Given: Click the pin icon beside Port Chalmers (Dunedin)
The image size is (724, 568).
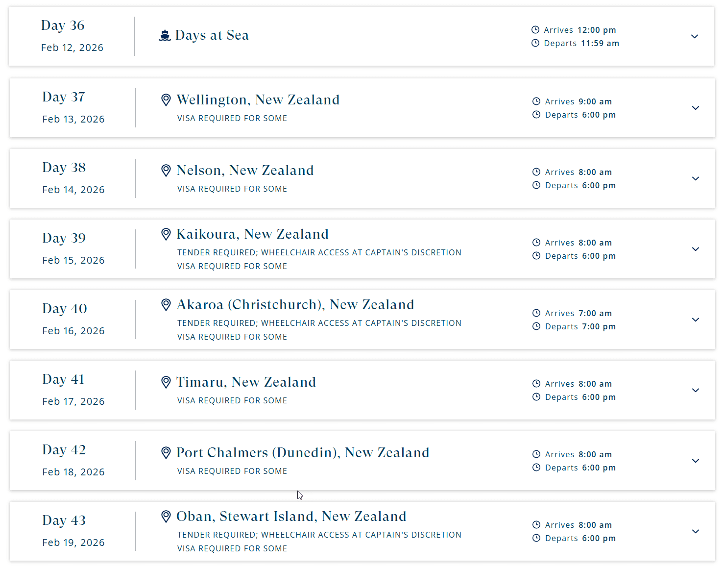Looking at the screenshot, I should 166,453.
